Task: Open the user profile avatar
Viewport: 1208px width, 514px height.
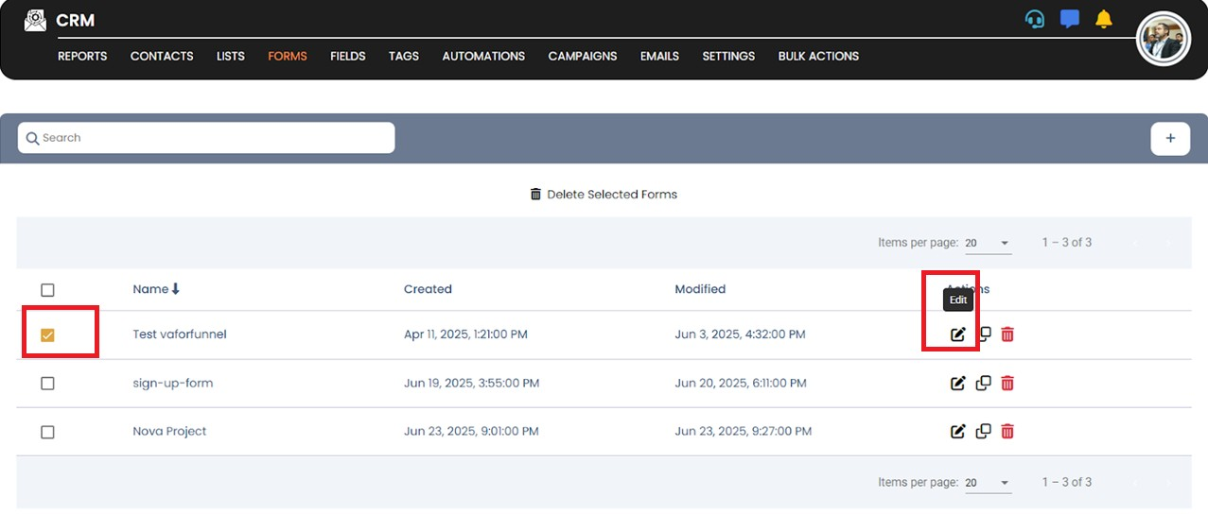Action: (x=1163, y=39)
